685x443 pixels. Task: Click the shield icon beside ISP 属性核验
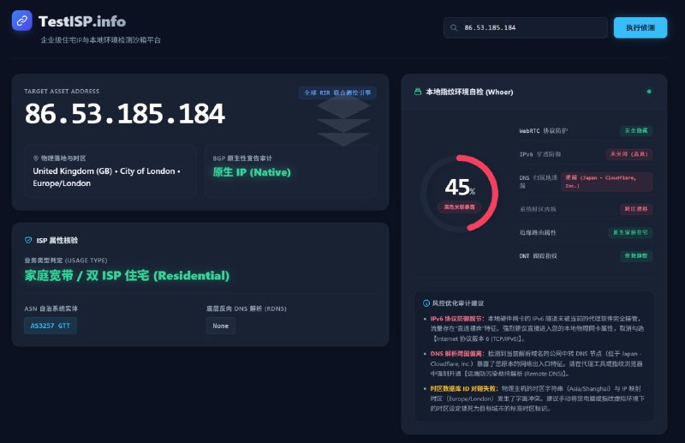point(28,240)
